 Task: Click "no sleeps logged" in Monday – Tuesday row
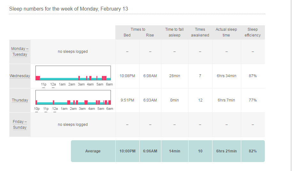[x=73, y=52]
